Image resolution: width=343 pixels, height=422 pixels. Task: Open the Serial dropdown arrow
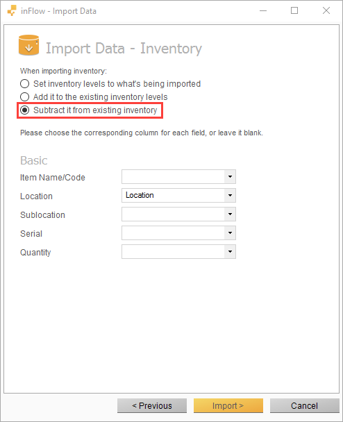(x=230, y=233)
